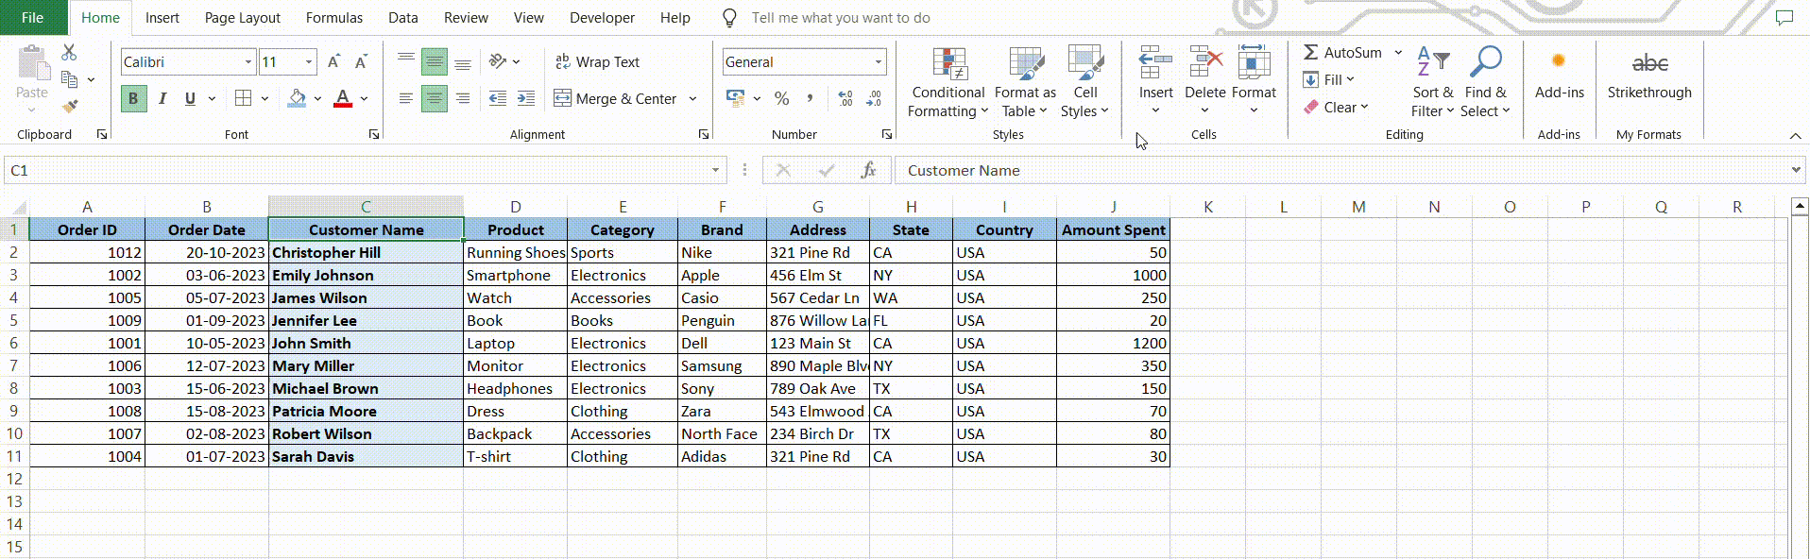Screen dimensions: 1810x559
Task: Open Merge & Center dropdown arrow
Action: click(x=692, y=98)
